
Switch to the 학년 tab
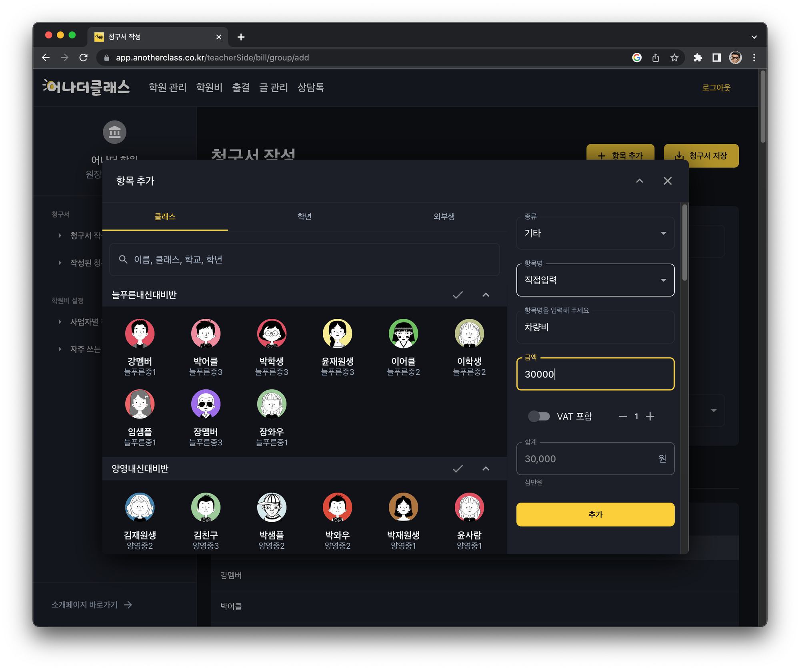(305, 217)
